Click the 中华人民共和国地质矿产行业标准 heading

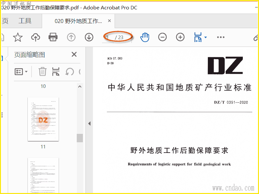click(x=180, y=87)
